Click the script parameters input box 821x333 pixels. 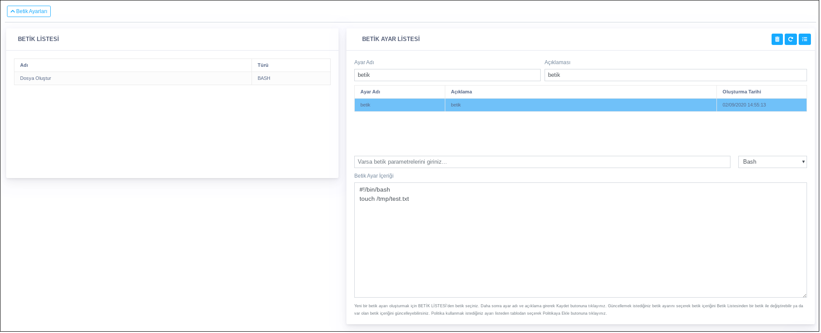click(542, 162)
